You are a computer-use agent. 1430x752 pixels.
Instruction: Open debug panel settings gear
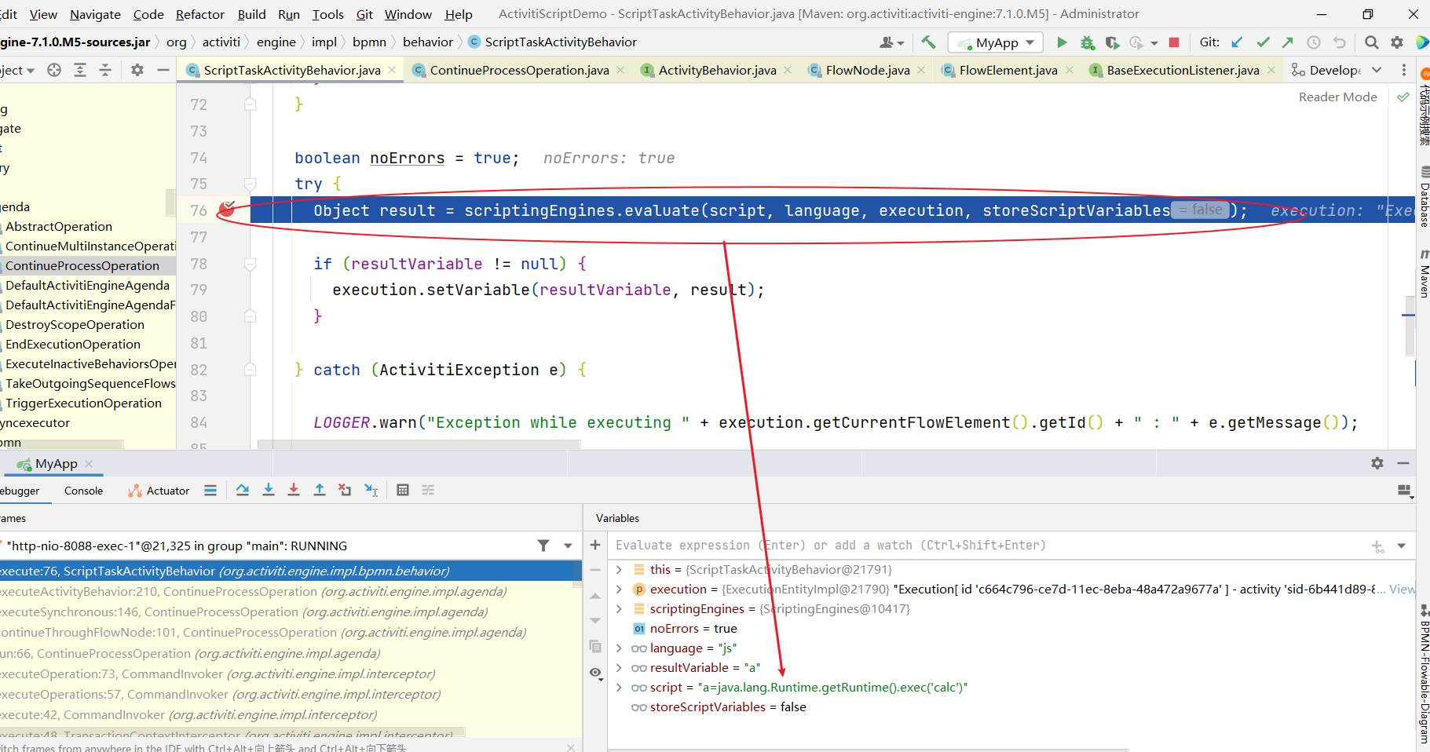[1377, 463]
